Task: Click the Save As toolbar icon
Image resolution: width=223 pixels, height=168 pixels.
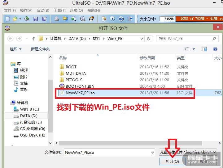Action: click(x=44, y=19)
